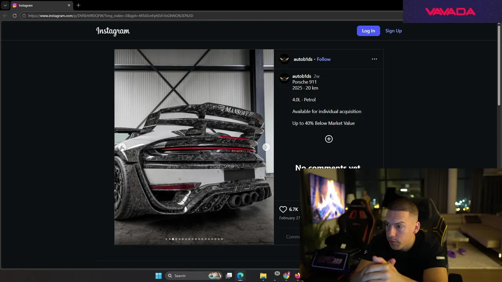Click the carousel pagination dots

tap(194, 239)
